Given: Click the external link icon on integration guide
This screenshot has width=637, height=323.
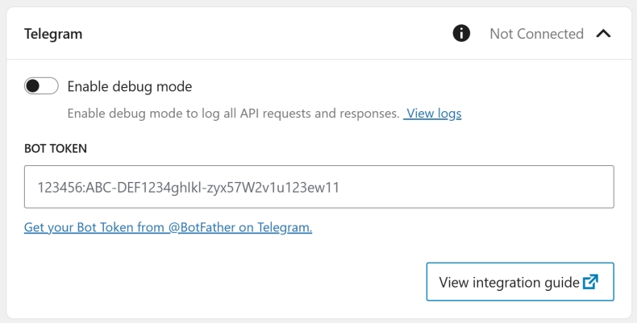Looking at the screenshot, I should (x=591, y=282).
